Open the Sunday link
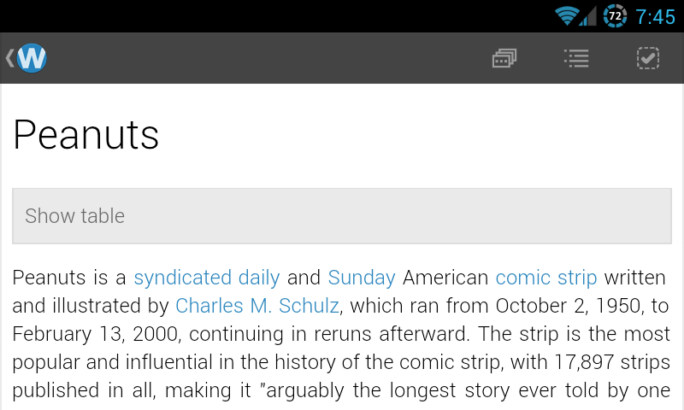Screen dimensions: 684x410 (362, 278)
